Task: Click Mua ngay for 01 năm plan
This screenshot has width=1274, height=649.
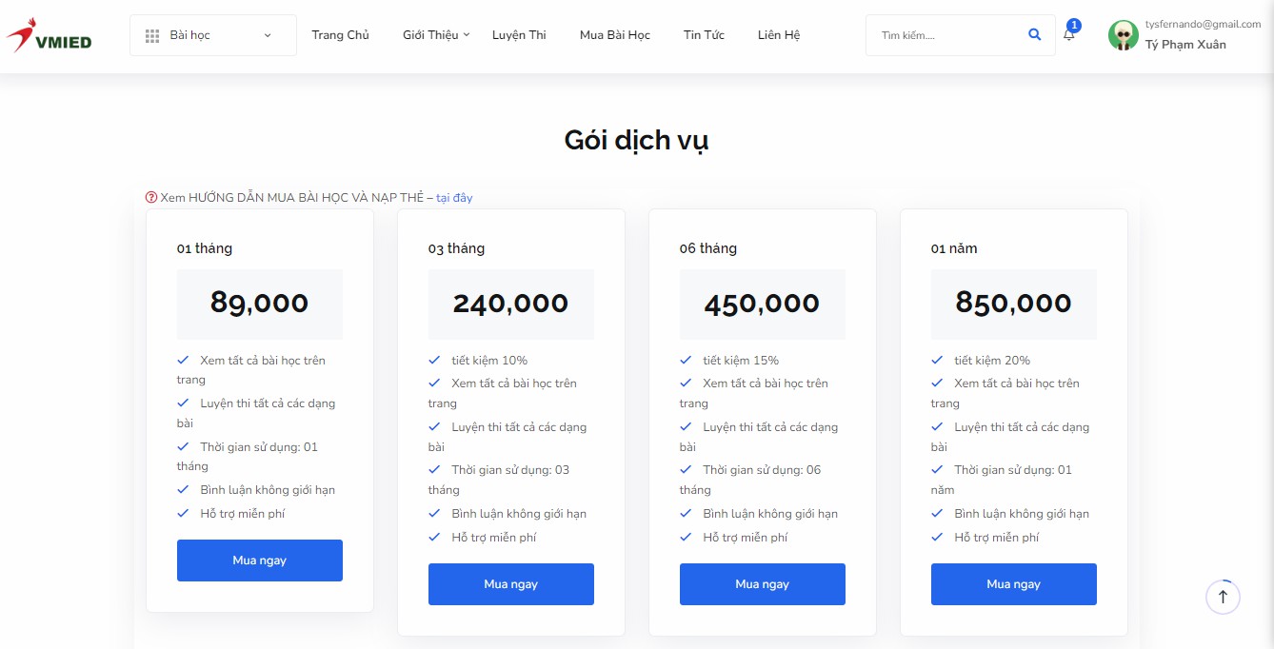Action: (x=1014, y=584)
